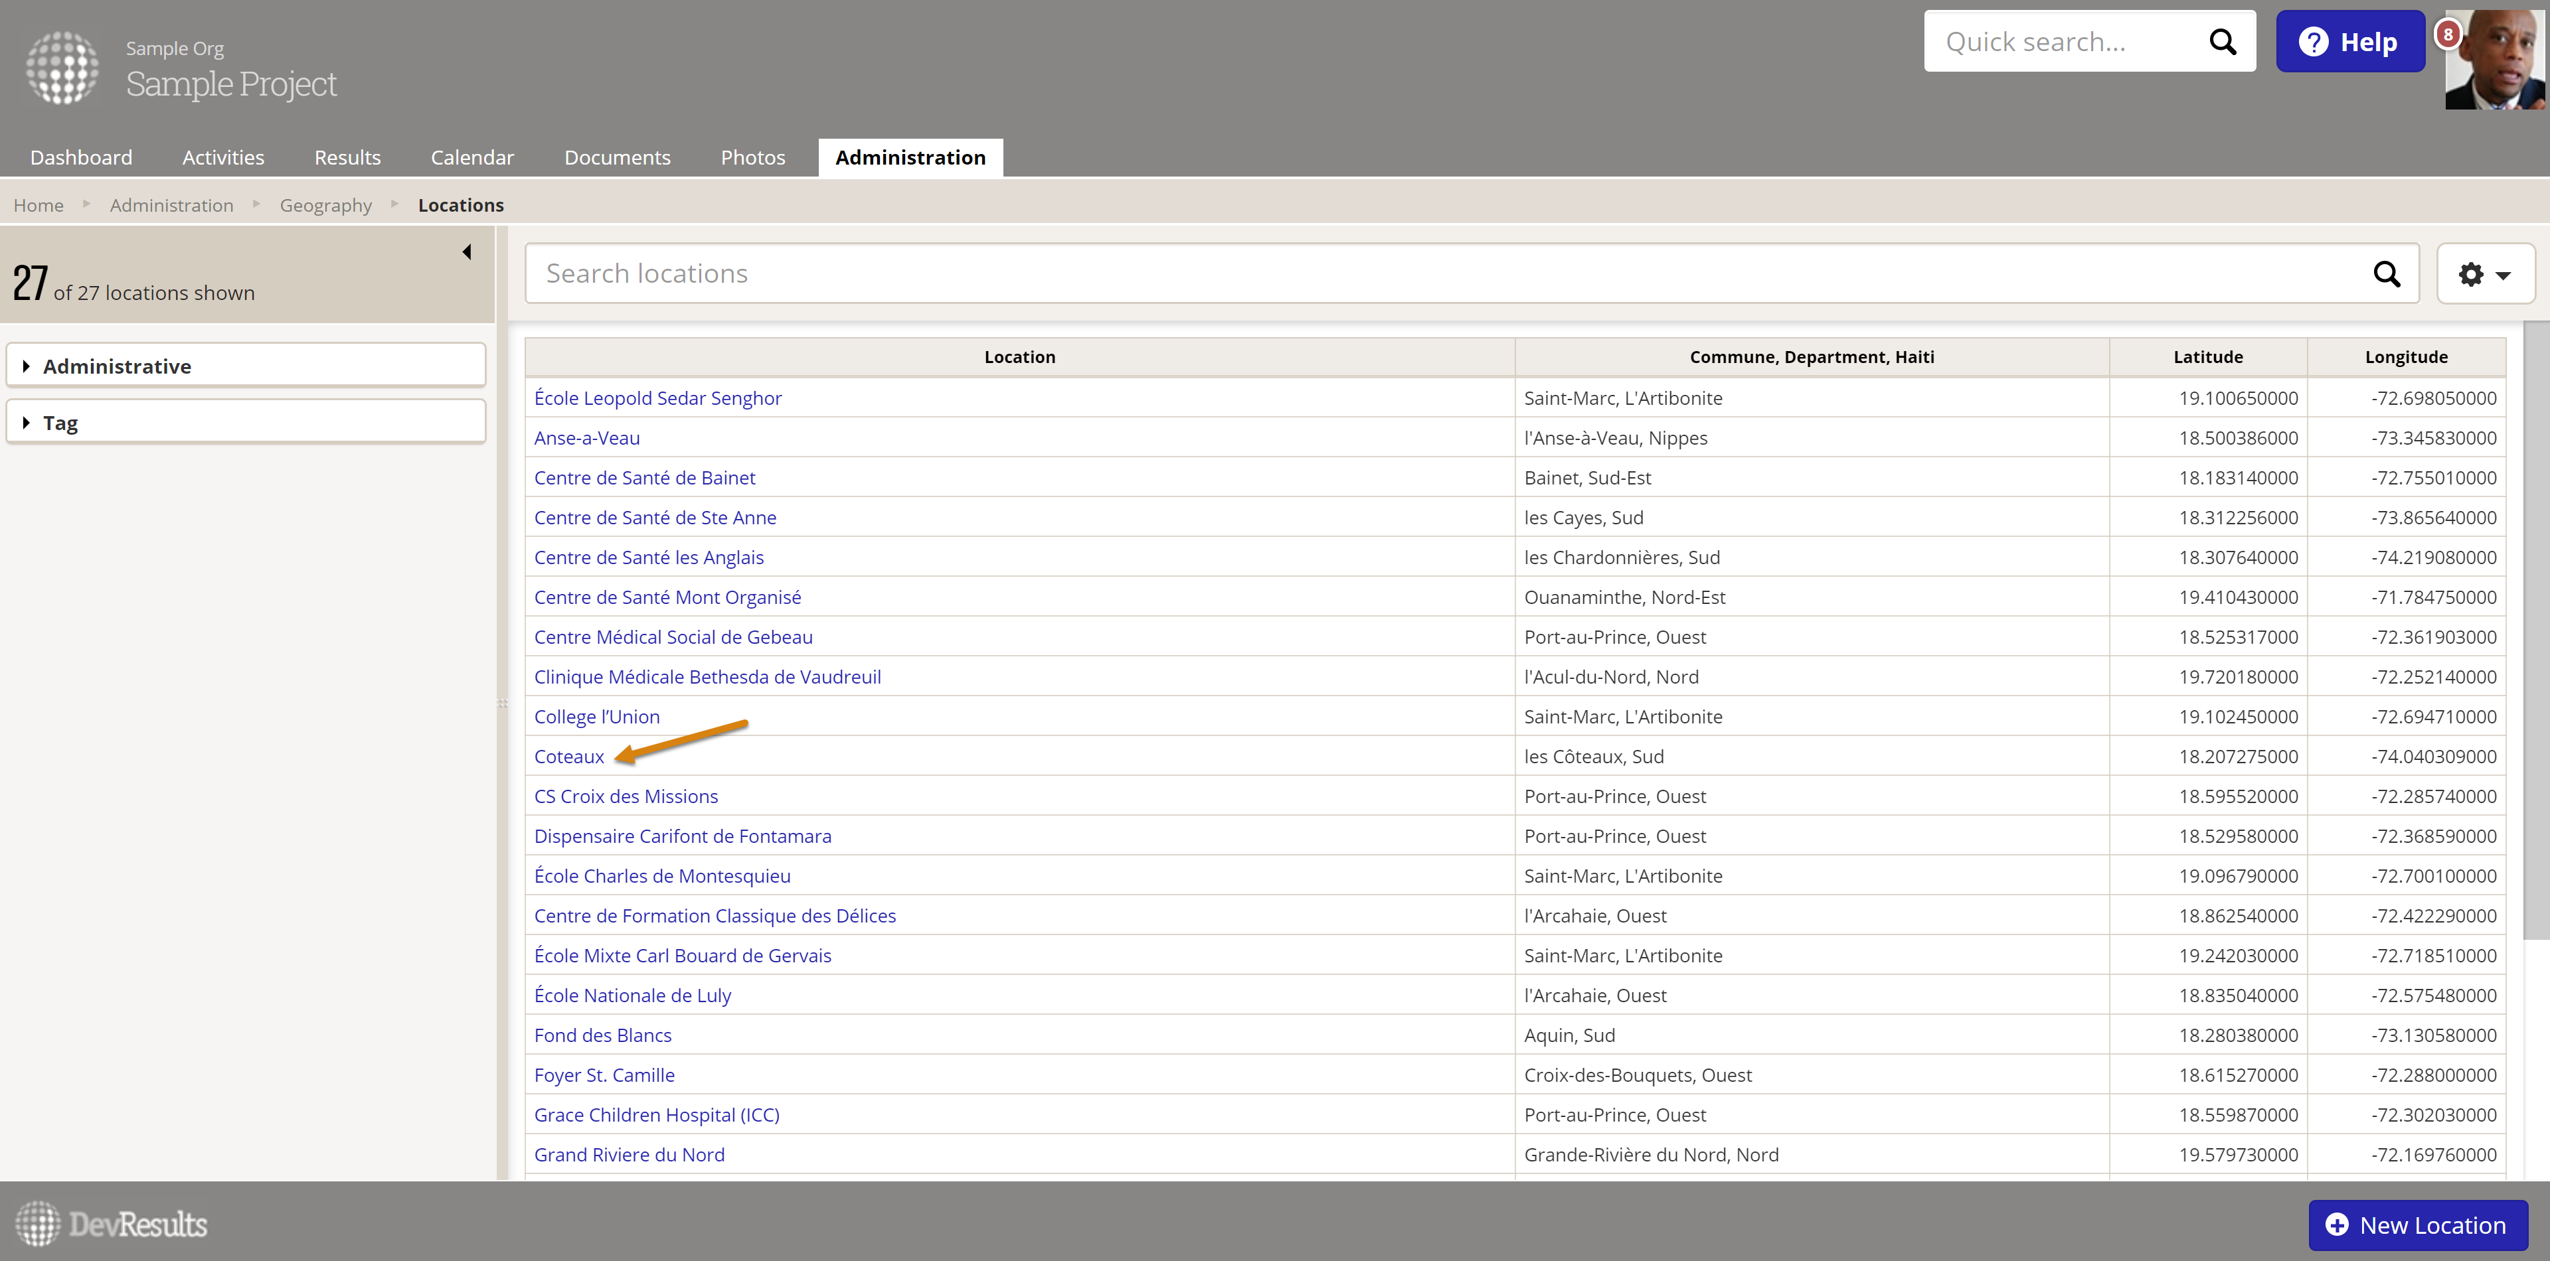The width and height of the screenshot is (2550, 1261).
Task: Click the Sample Org globe logo
Action: click(x=62, y=67)
